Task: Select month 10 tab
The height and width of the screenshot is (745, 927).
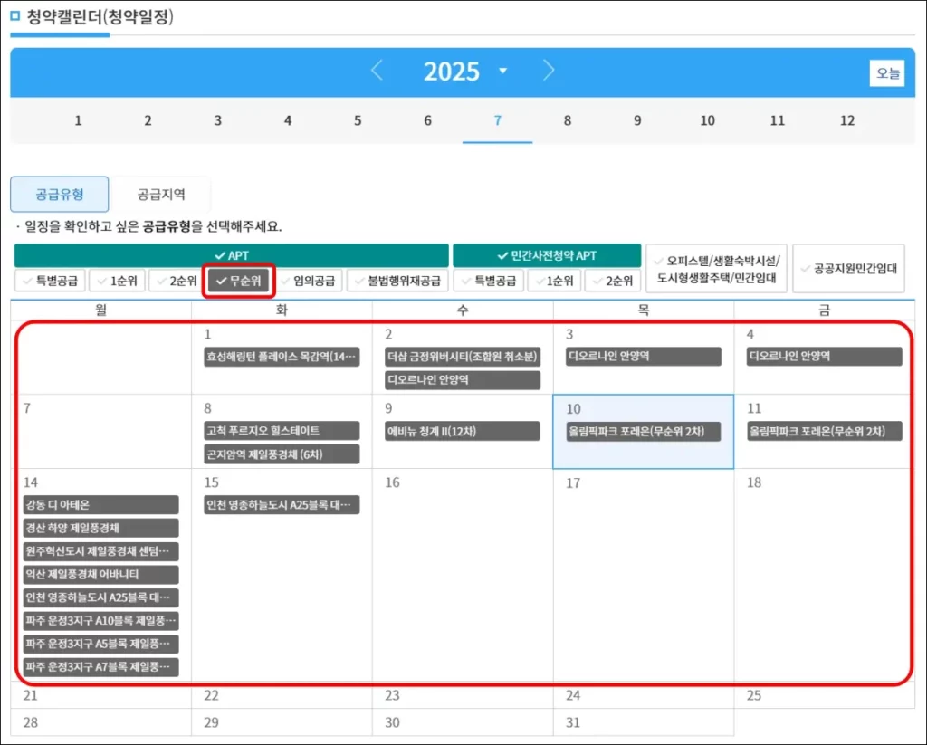Action: click(708, 120)
